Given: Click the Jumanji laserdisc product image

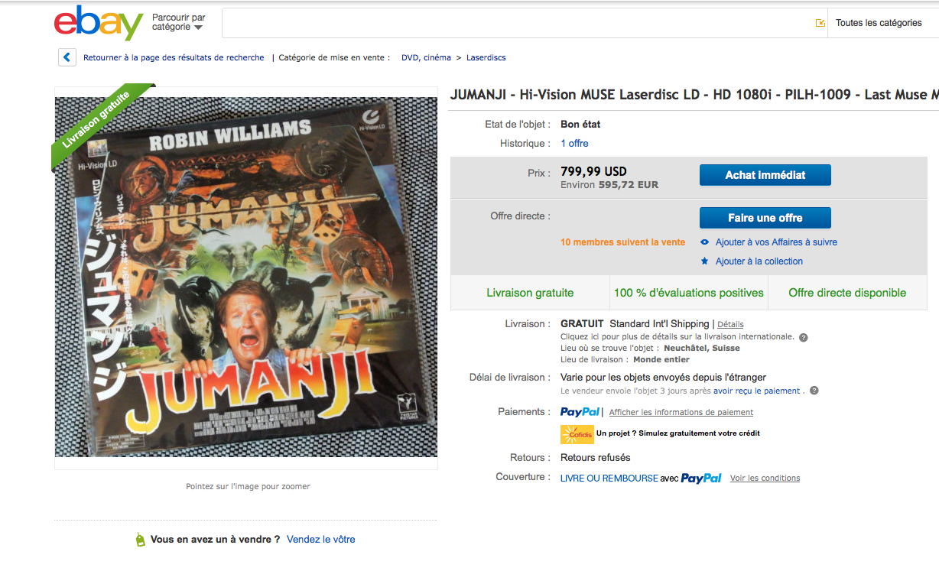Looking at the screenshot, I should point(246,278).
